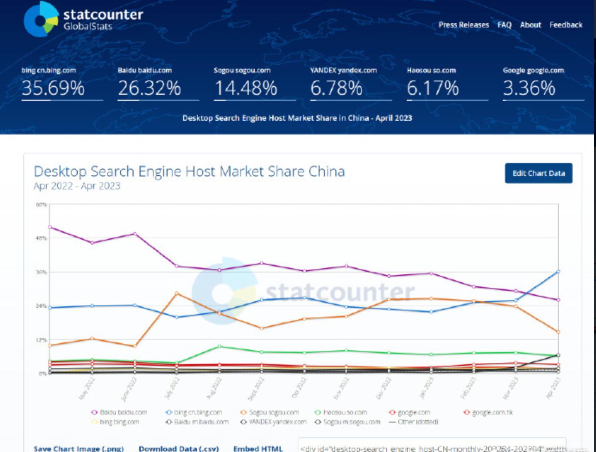
Task: Go to the About page
Action: [530, 25]
